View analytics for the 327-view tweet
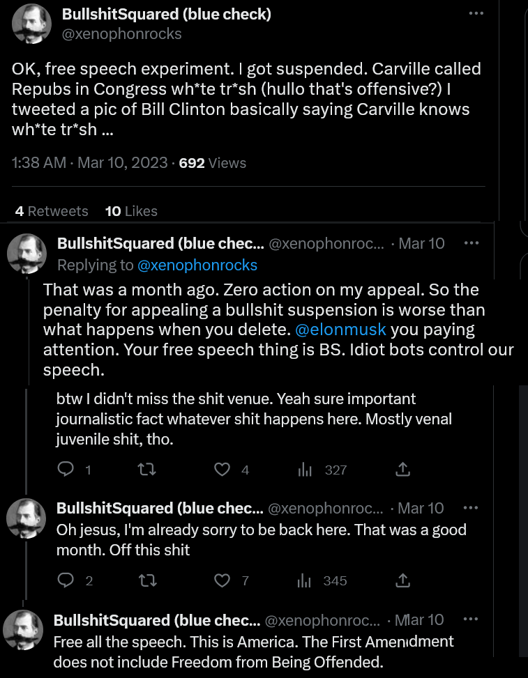 [x=305, y=470]
